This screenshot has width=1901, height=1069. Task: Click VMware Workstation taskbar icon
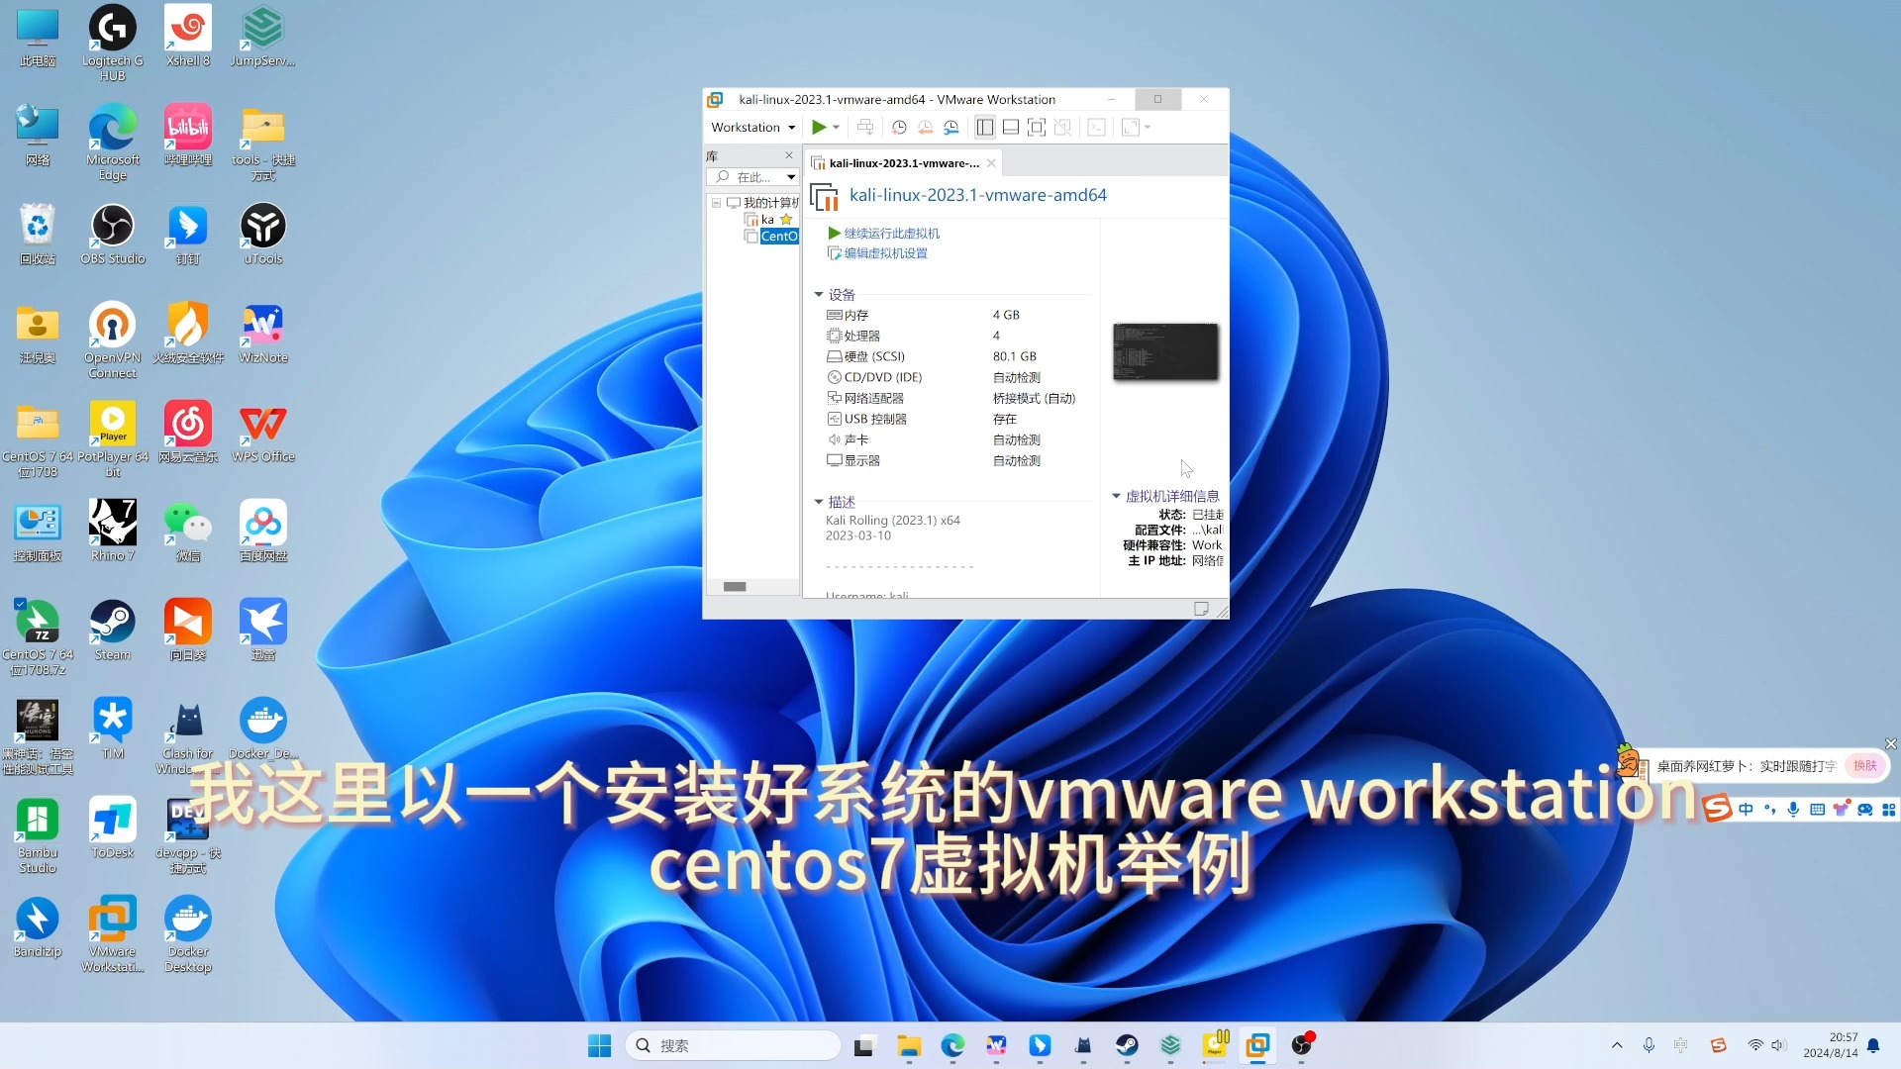click(1257, 1045)
